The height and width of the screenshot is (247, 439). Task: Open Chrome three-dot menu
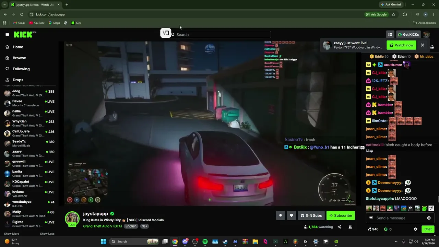[x=434, y=14]
